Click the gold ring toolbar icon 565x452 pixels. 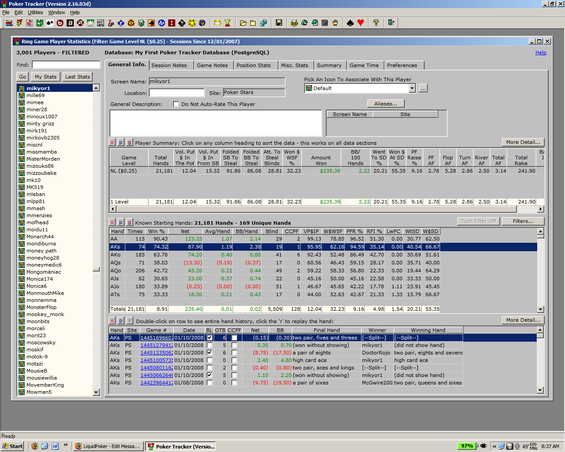pyautogui.click(x=218, y=23)
